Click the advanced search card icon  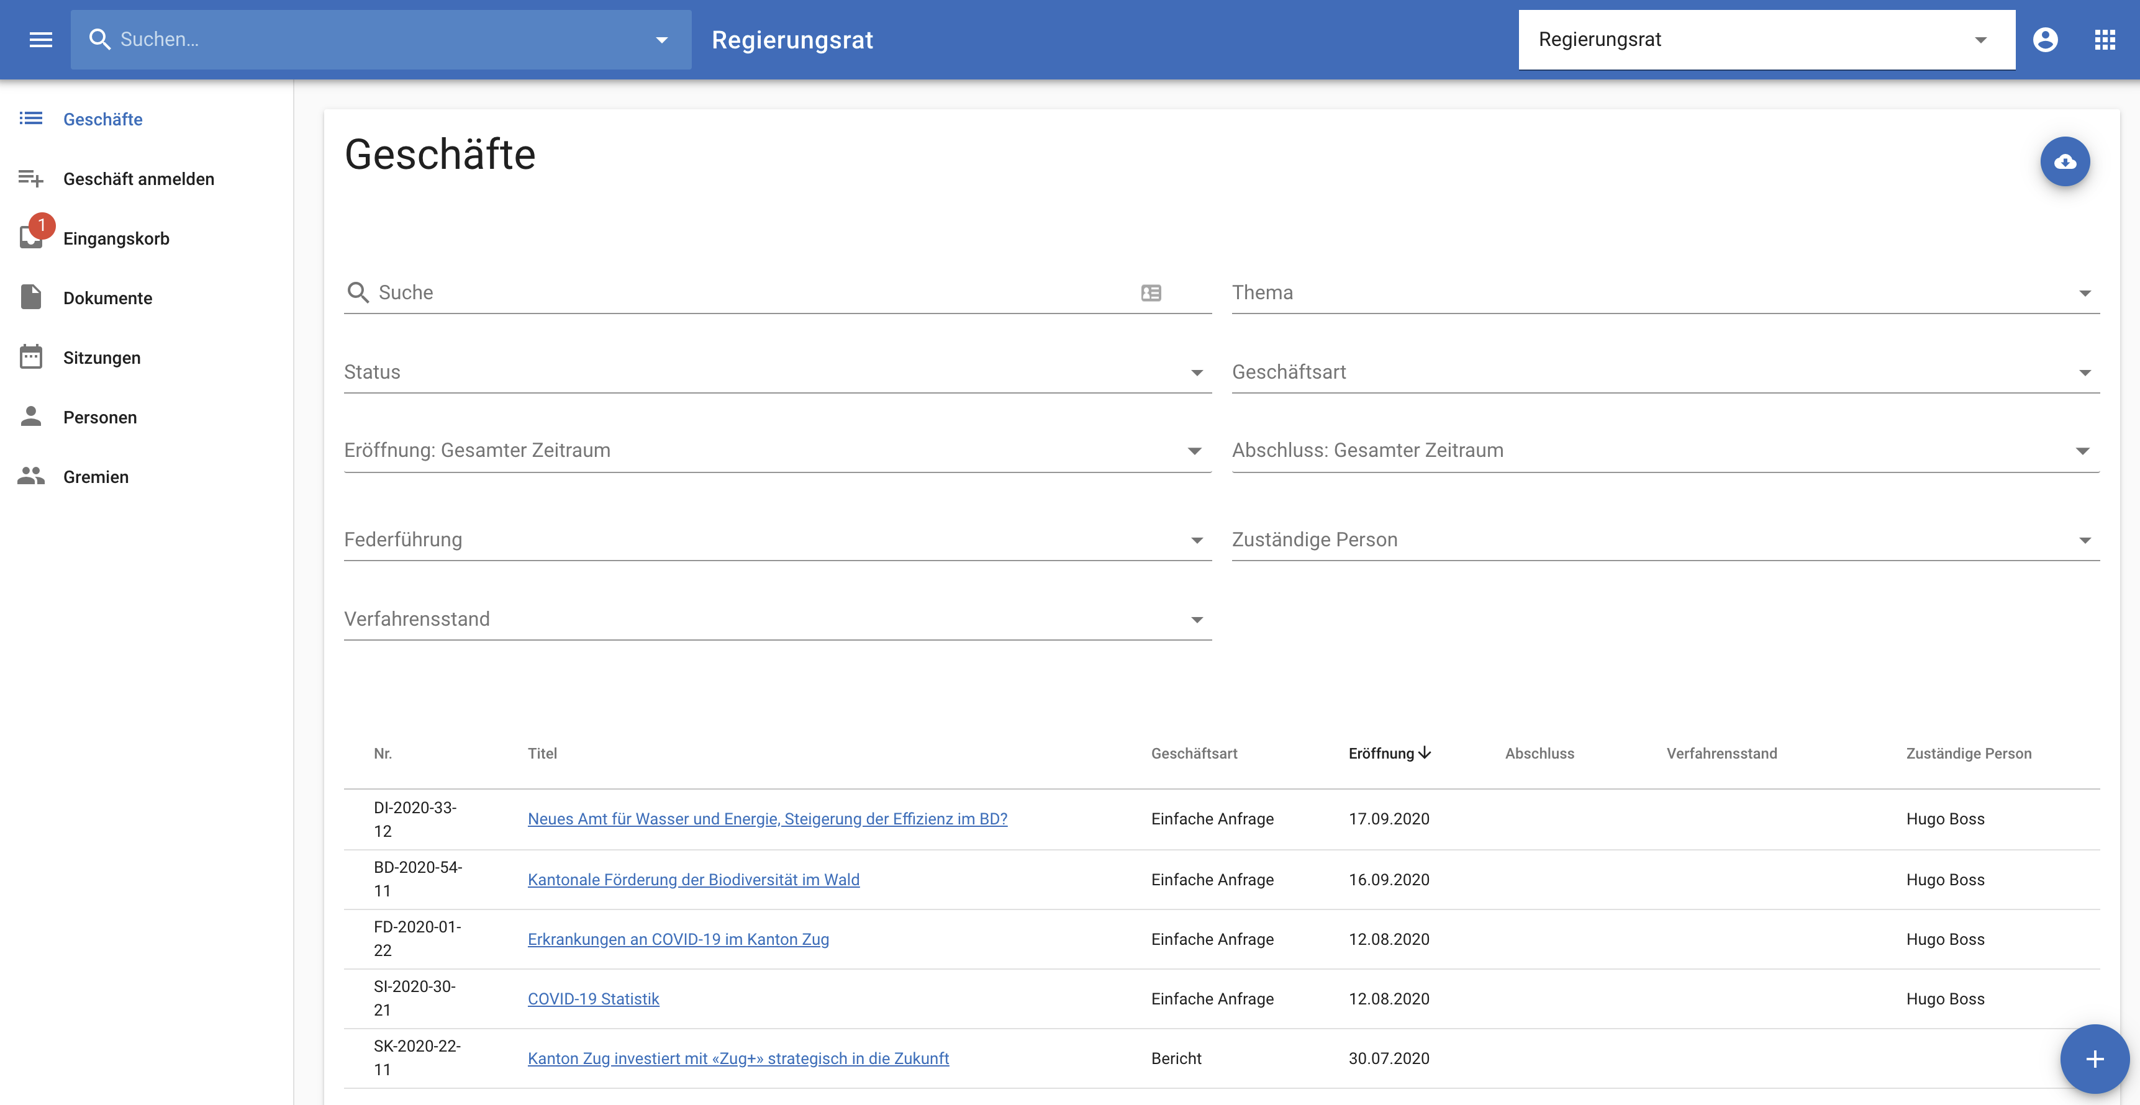pyautogui.click(x=1151, y=293)
